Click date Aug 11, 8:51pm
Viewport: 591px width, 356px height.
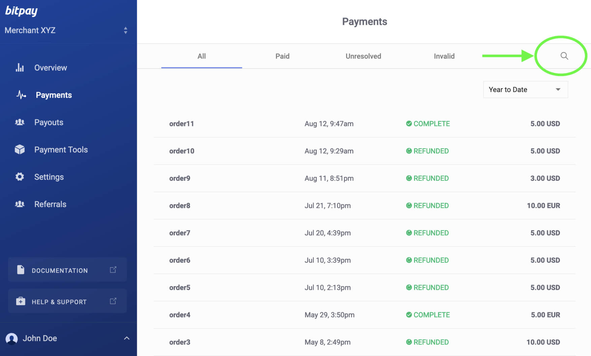pyautogui.click(x=329, y=178)
